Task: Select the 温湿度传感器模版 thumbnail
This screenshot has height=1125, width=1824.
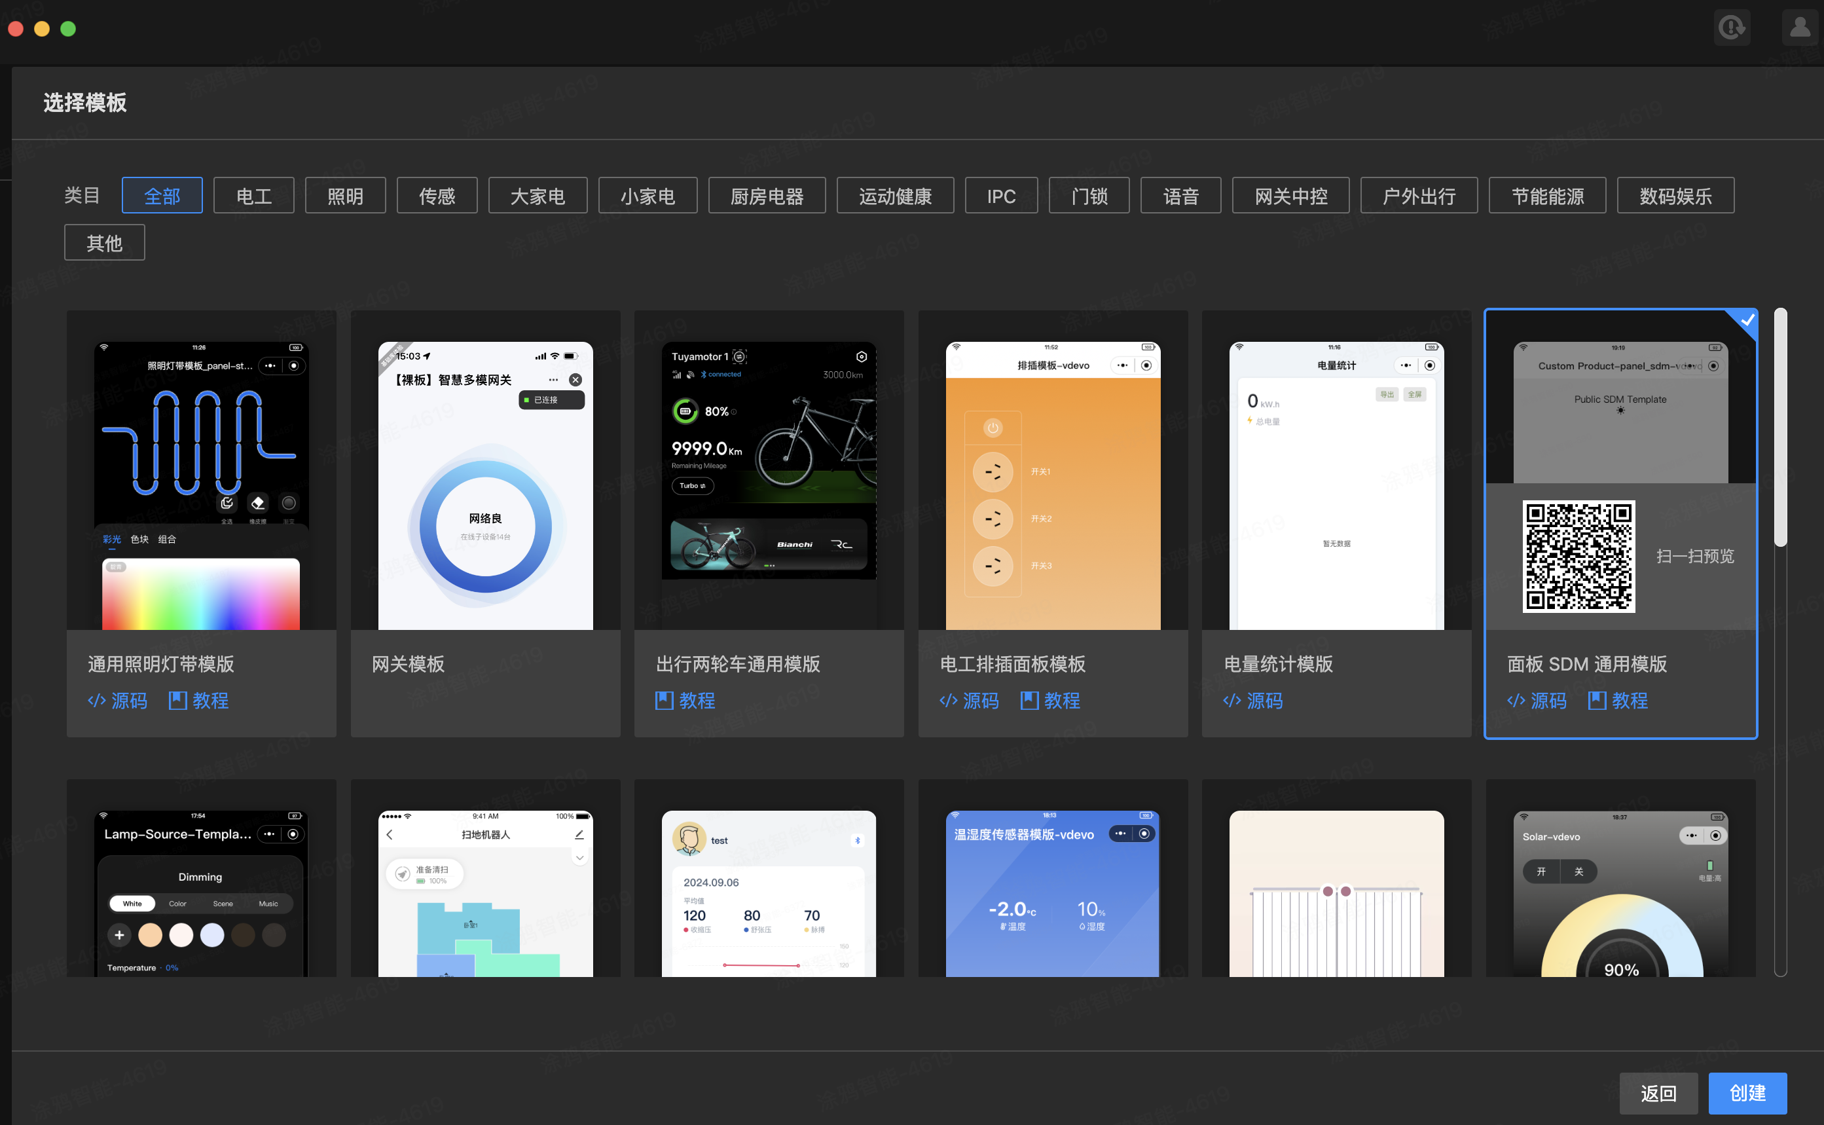Action: (x=1052, y=893)
